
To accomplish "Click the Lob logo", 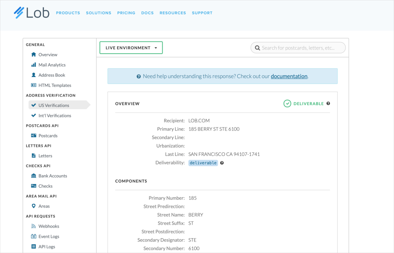I will (32, 13).
